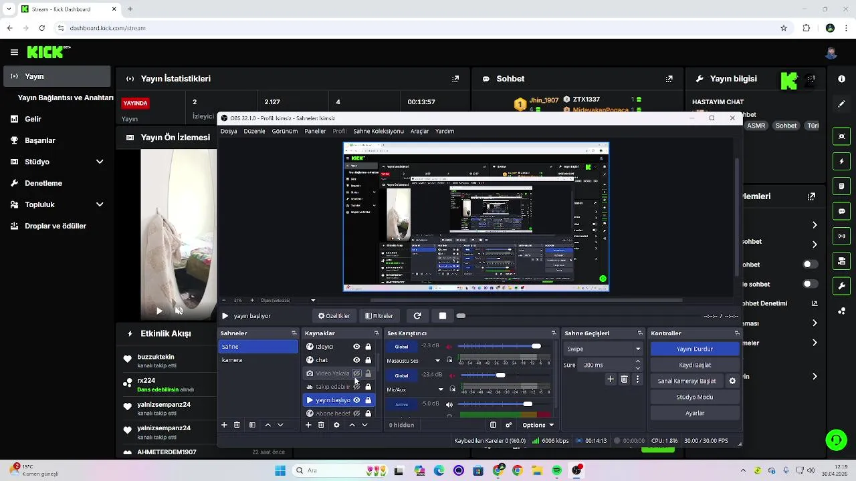The image size is (856, 481).
Task: Add a transition with the Sahne Geçişleri plus icon
Action: tap(611, 379)
